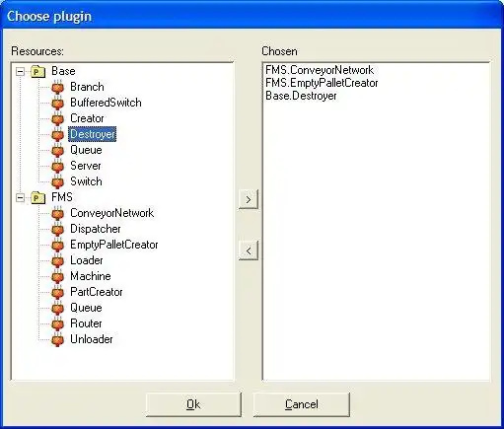Select BufferedSwitch in the Resources tree
The width and height of the screenshot is (504, 429).
tap(106, 103)
